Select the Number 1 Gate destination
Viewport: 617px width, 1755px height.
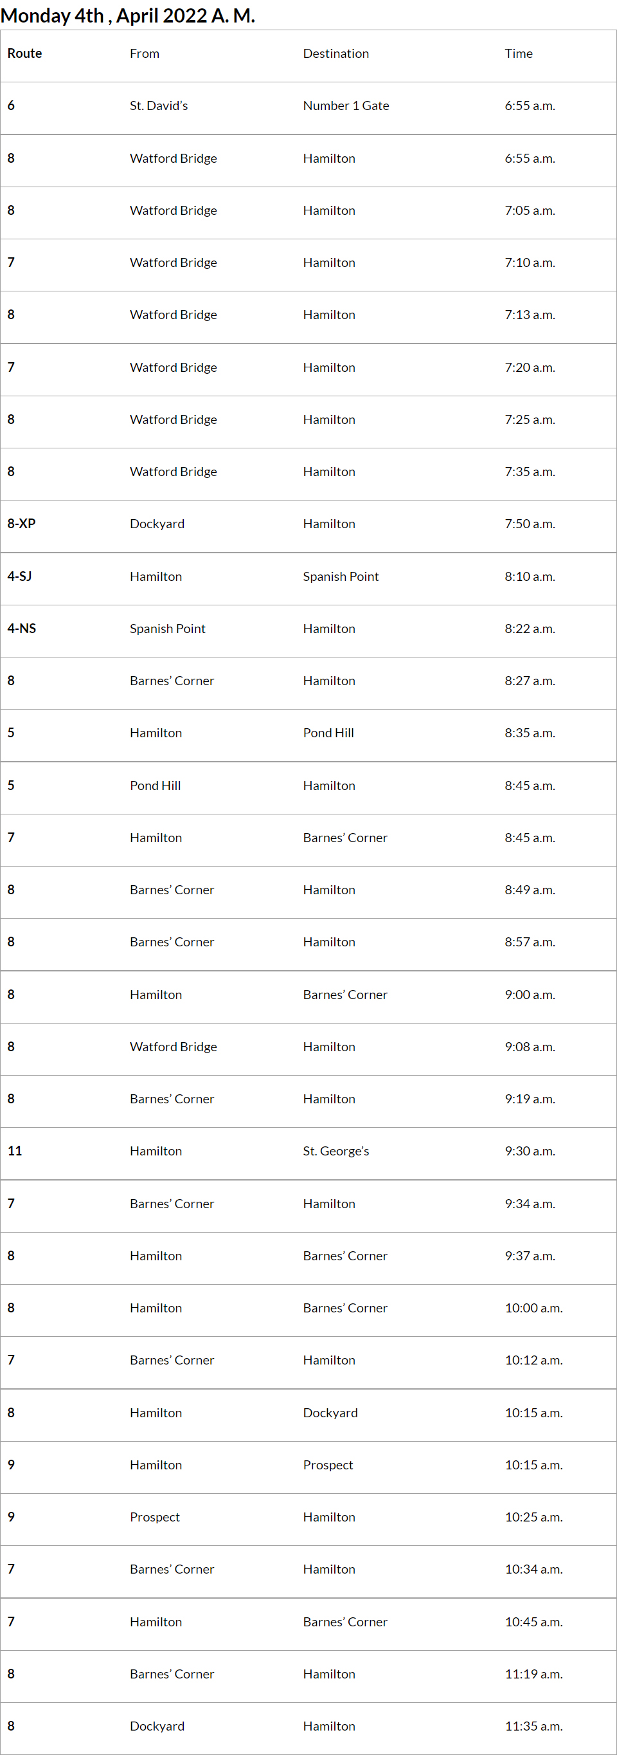point(346,106)
